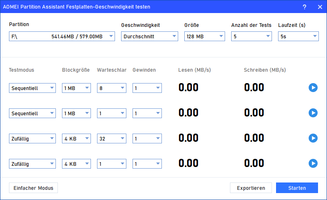
Task: Run the first Sequentiell test play button
Action: pyautogui.click(x=313, y=88)
